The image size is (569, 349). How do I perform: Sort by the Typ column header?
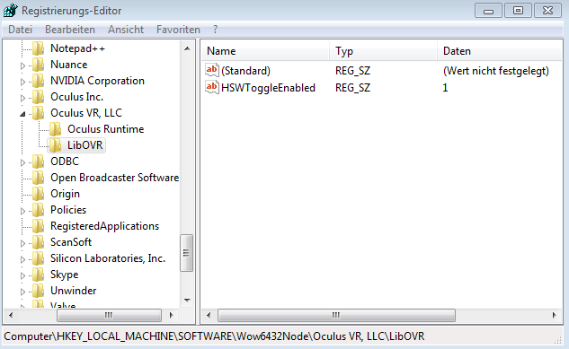pyautogui.click(x=383, y=51)
